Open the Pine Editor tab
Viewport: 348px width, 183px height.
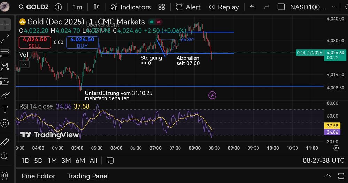pos(38,176)
